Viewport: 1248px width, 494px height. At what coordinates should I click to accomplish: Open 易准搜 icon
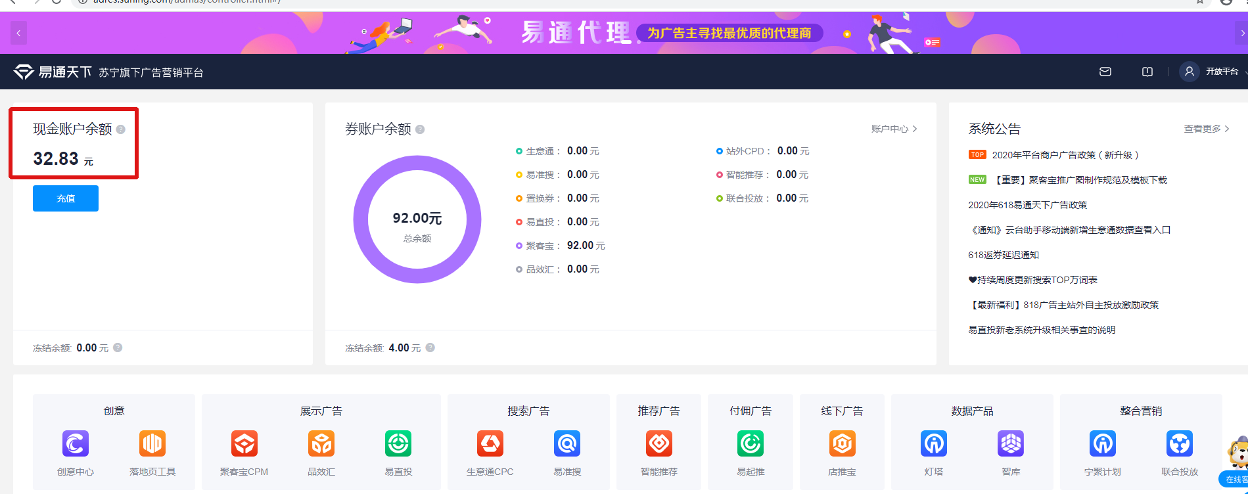tap(567, 443)
